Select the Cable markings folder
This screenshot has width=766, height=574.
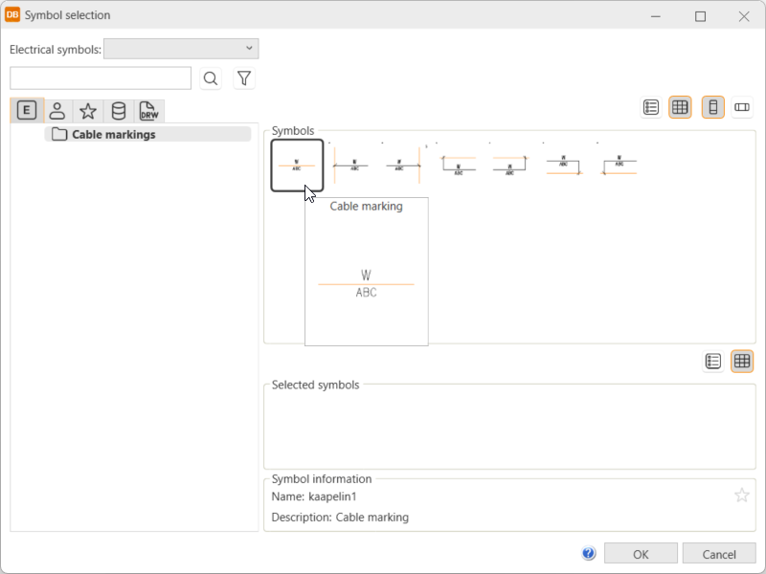click(x=113, y=135)
